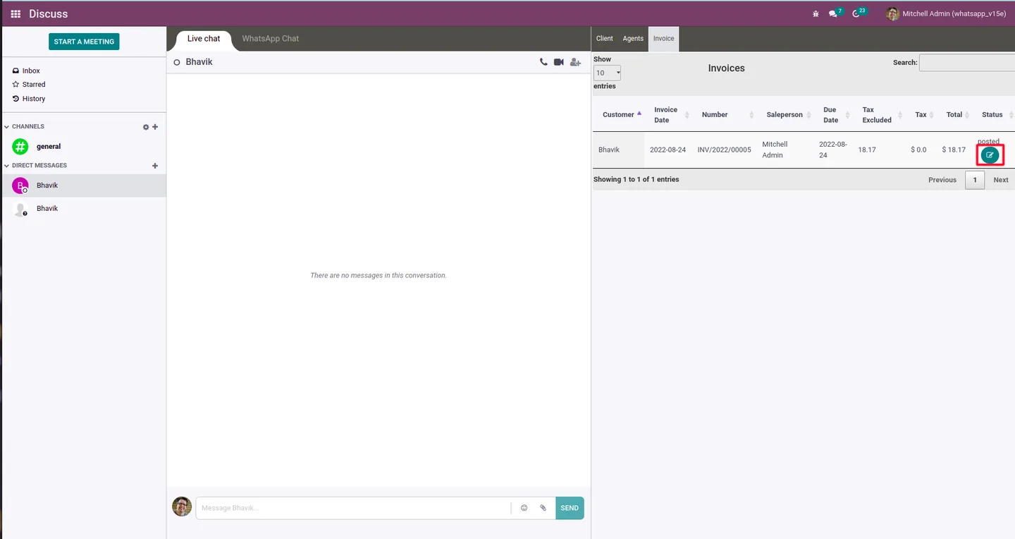Viewport: 1015px width, 539px height.
Task: Switch to Invoice tab
Action: (x=663, y=39)
